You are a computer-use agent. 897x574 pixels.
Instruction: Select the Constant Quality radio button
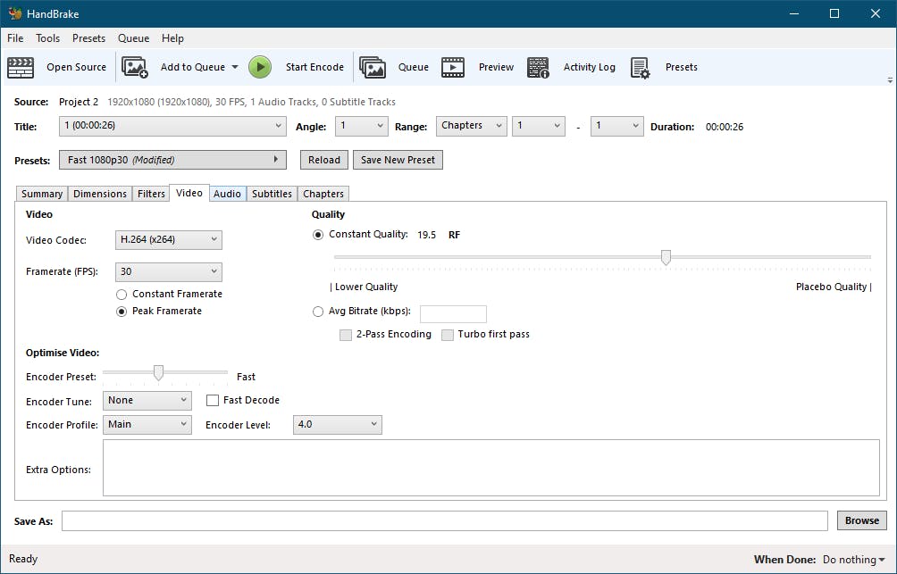[x=318, y=235]
